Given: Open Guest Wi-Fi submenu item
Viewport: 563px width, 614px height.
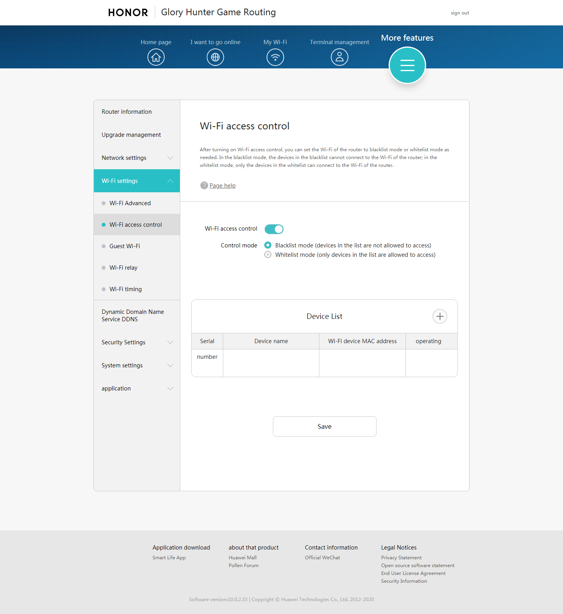Looking at the screenshot, I should pyautogui.click(x=137, y=246).
